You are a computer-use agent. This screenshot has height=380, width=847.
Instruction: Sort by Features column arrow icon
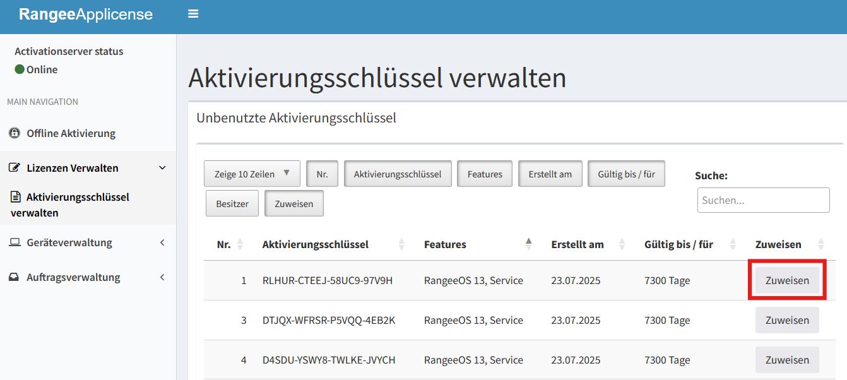point(529,244)
